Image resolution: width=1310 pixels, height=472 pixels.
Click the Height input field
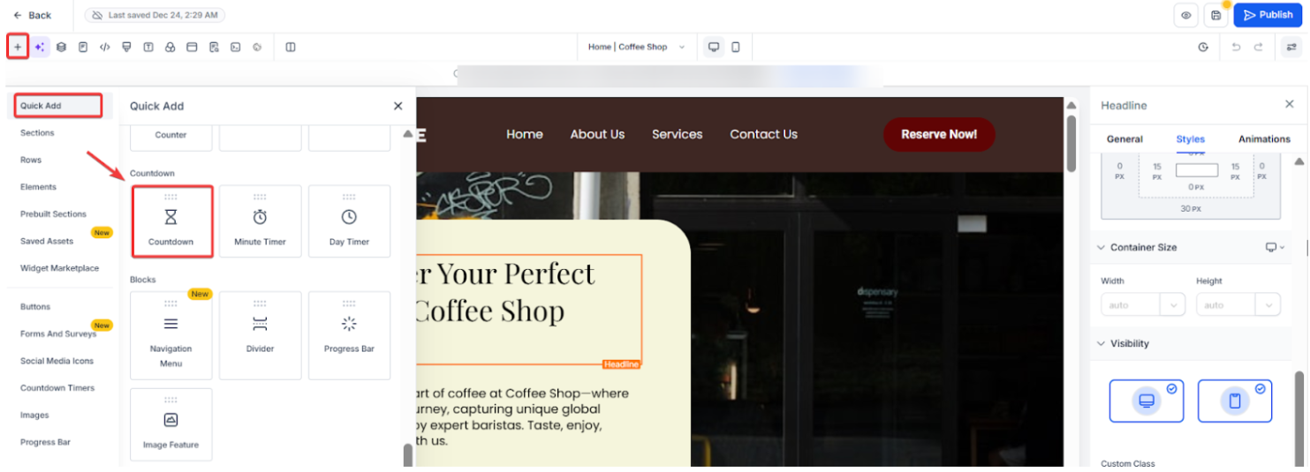click(x=1226, y=305)
